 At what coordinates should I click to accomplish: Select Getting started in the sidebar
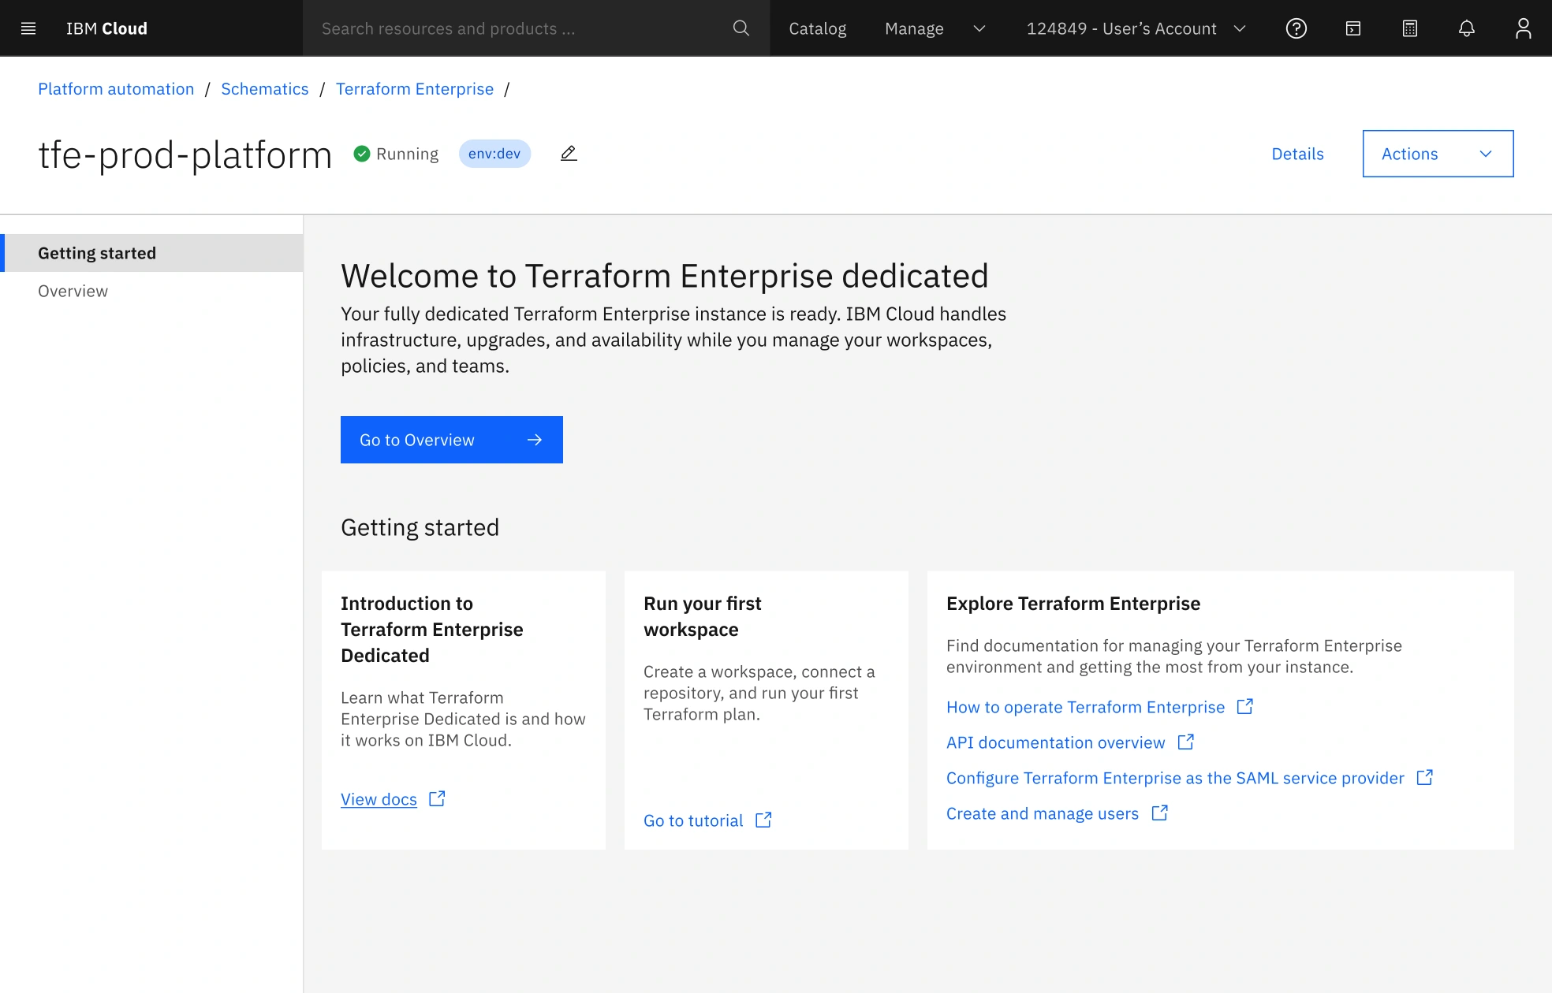point(151,253)
